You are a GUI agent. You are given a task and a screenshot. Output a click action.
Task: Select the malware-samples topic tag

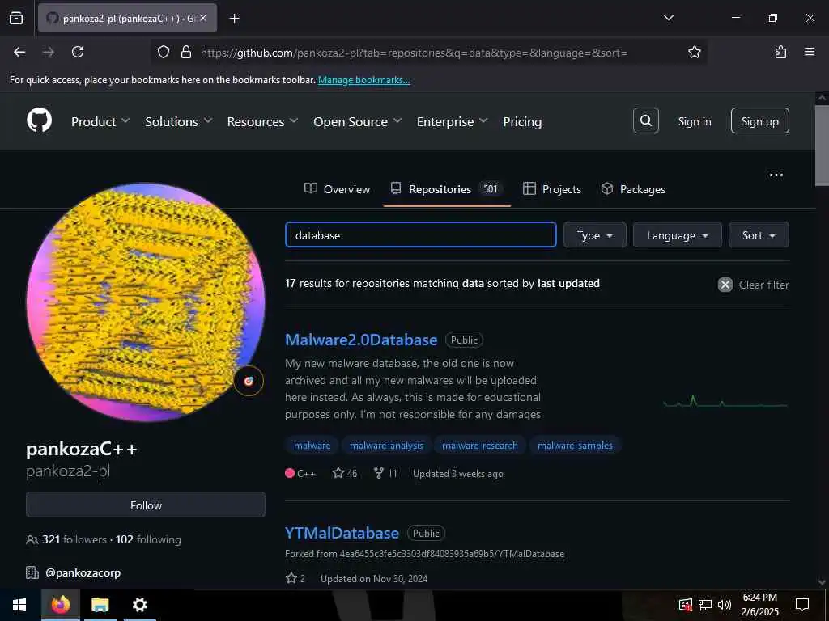[576, 446]
